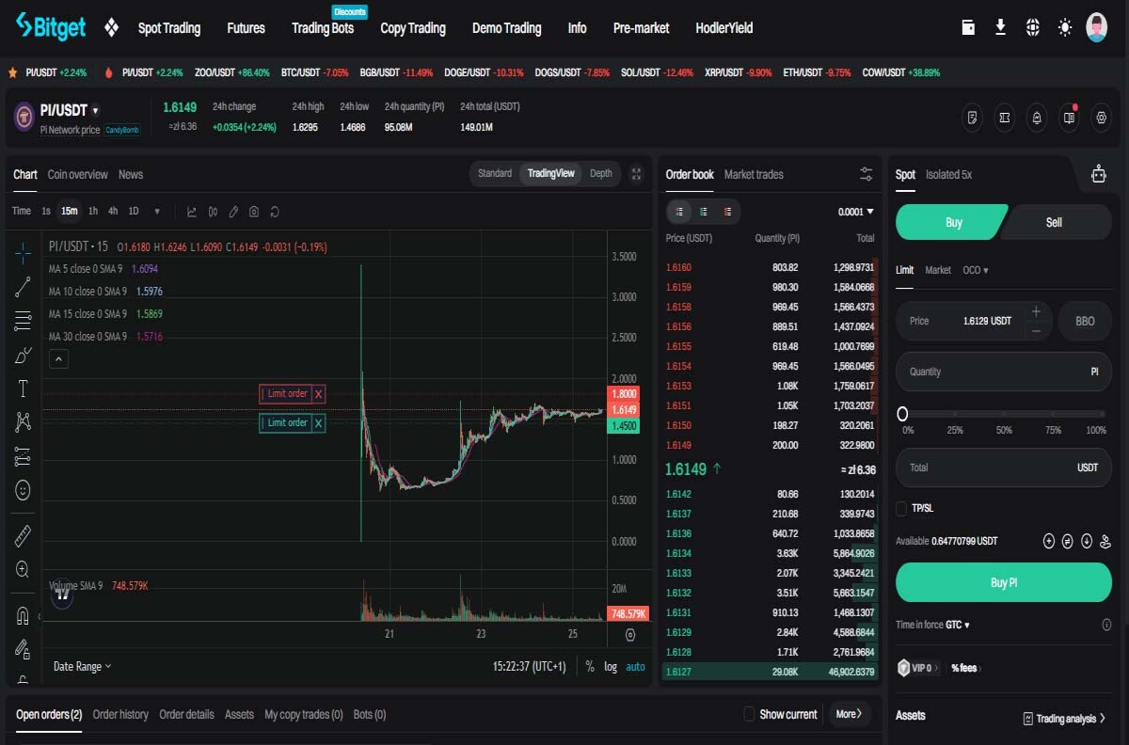This screenshot has height=745, width=1129.
Task: Click the BBO price button
Action: point(1085,321)
